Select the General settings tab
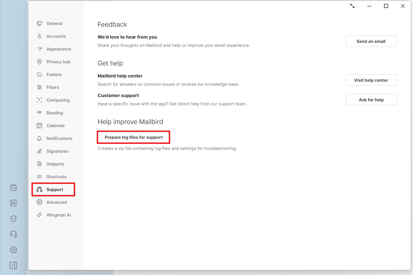Image resolution: width=413 pixels, height=275 pixels. (x=54, y=24)
